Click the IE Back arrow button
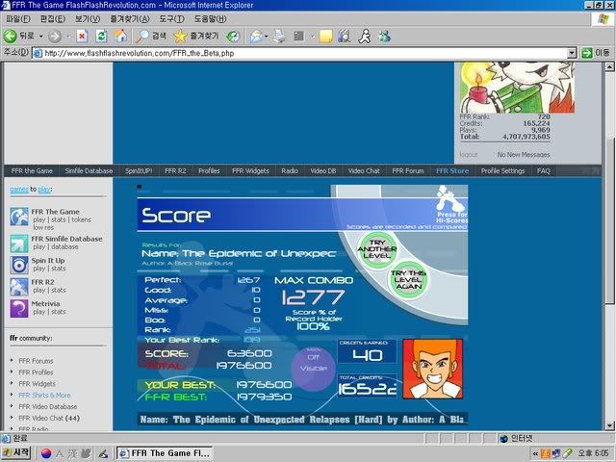 click(x=12, y=36)
